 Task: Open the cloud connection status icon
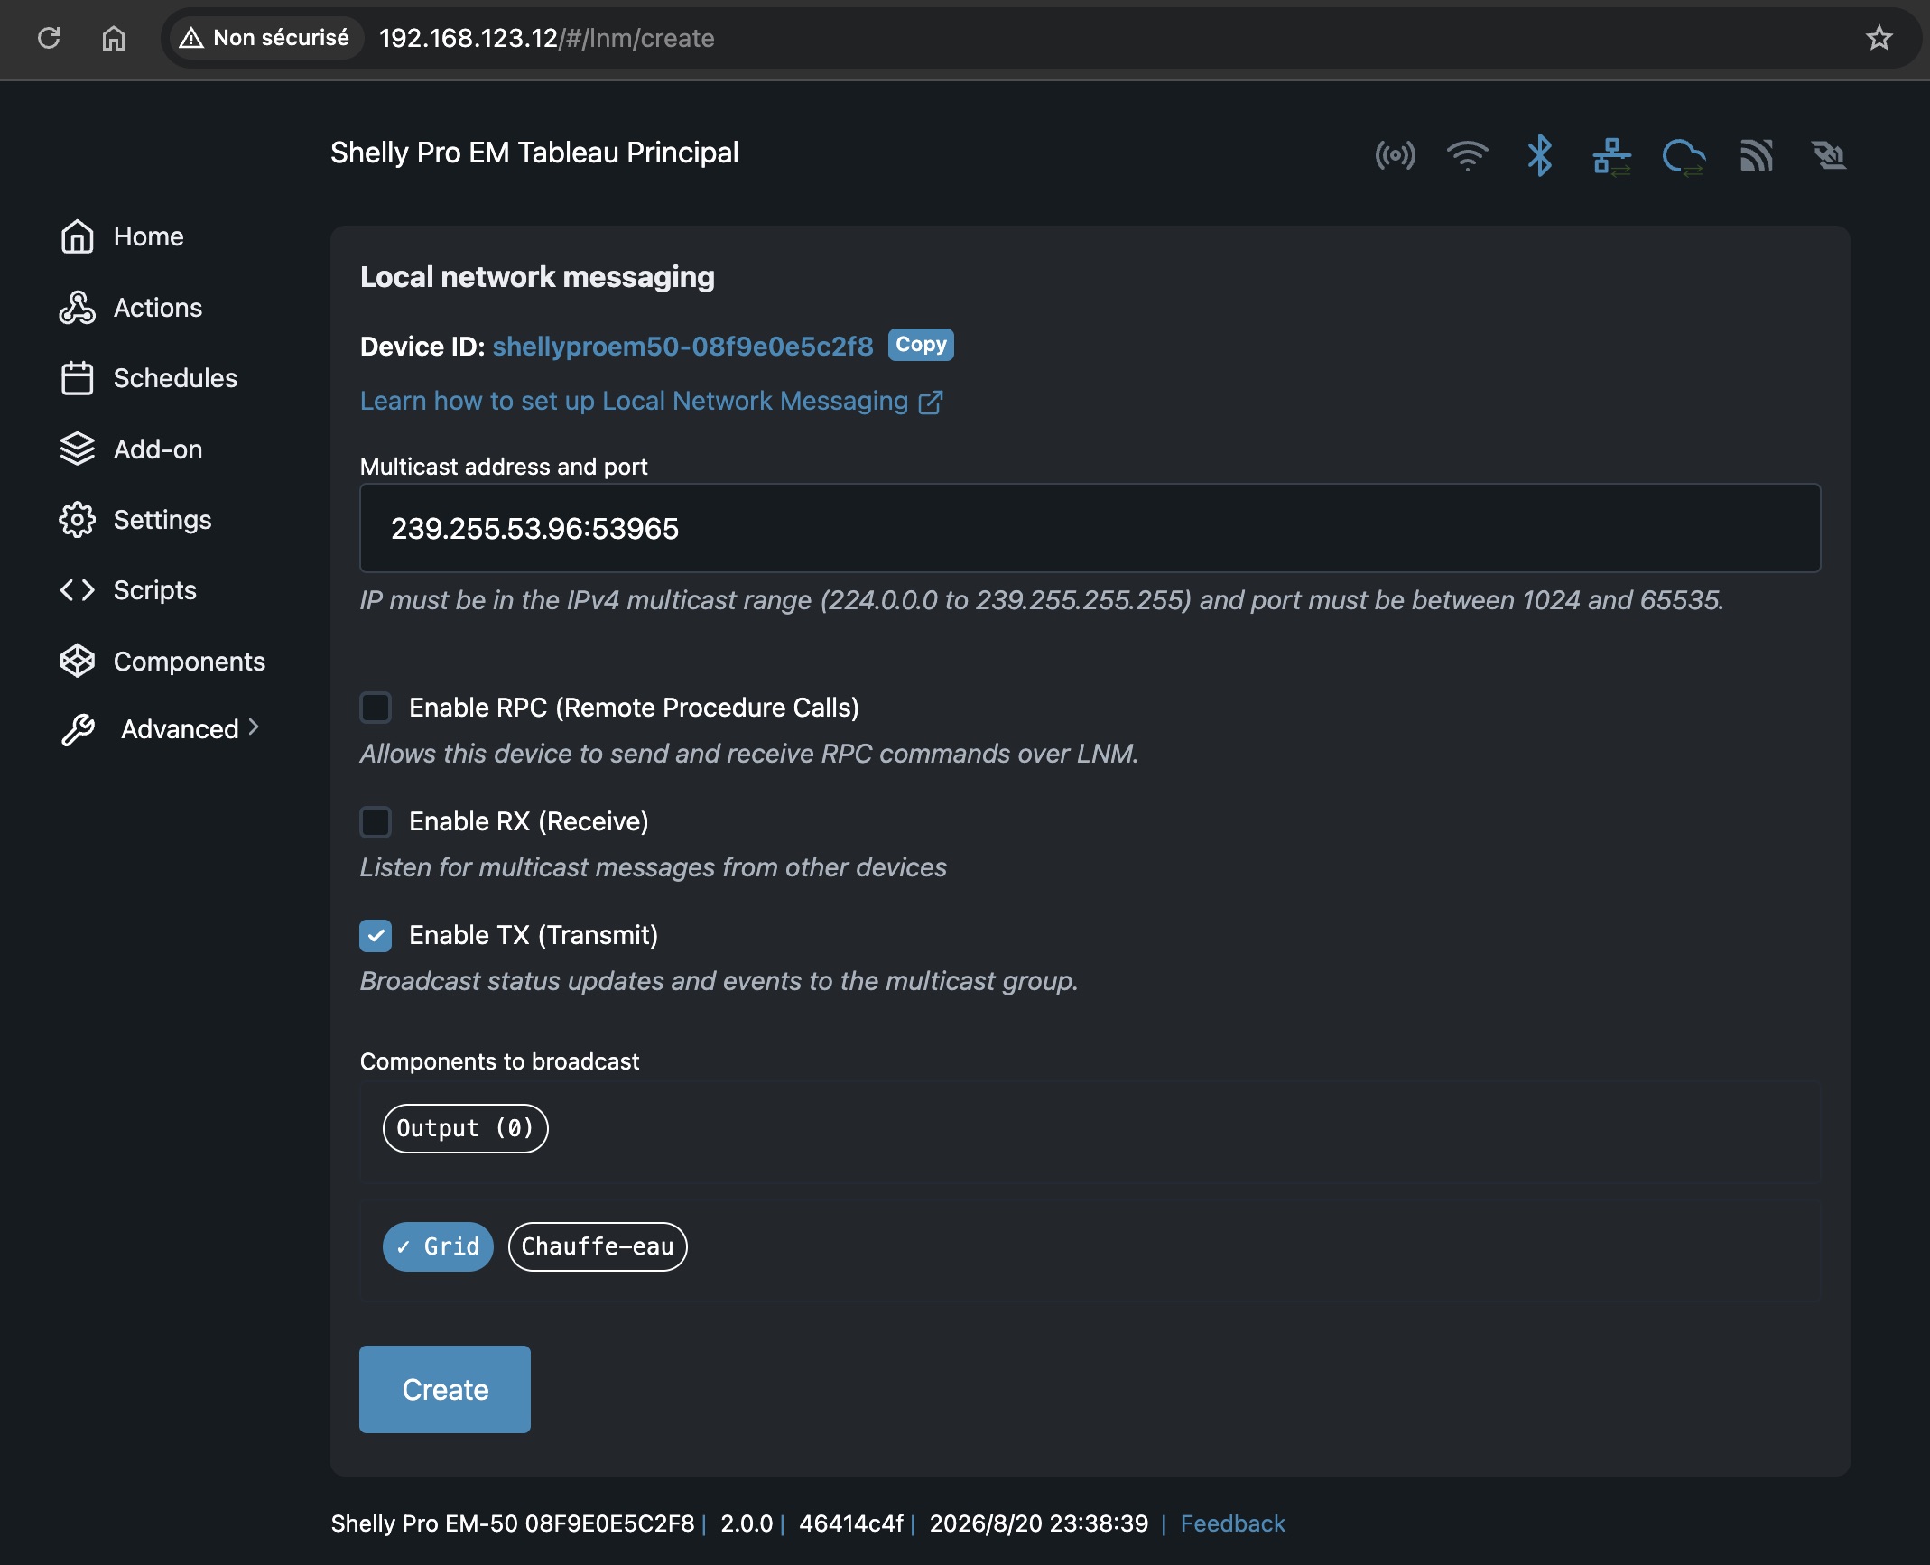1684,157
